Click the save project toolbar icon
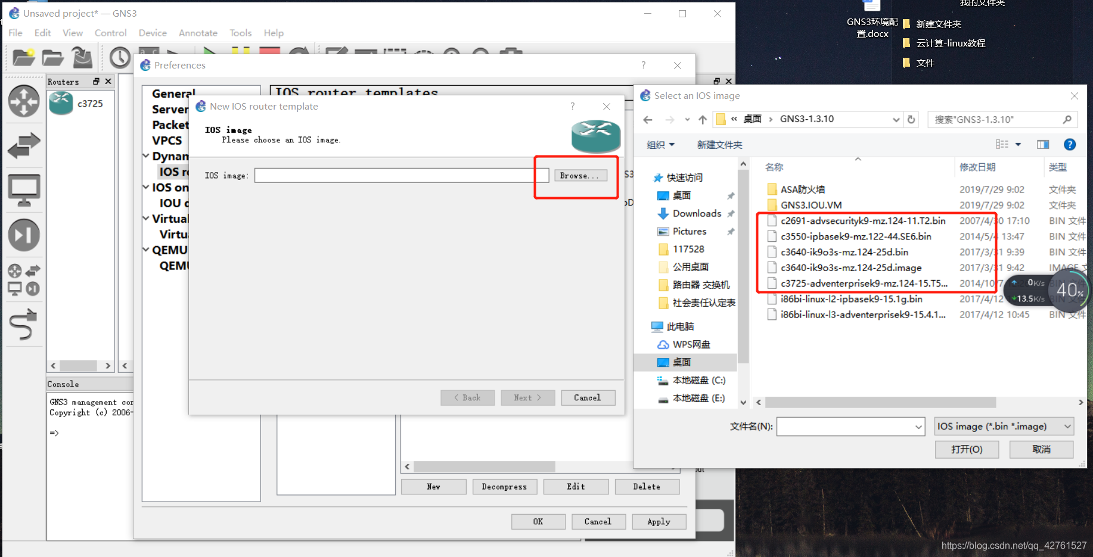1093x557 pixels. coord(82,57)
